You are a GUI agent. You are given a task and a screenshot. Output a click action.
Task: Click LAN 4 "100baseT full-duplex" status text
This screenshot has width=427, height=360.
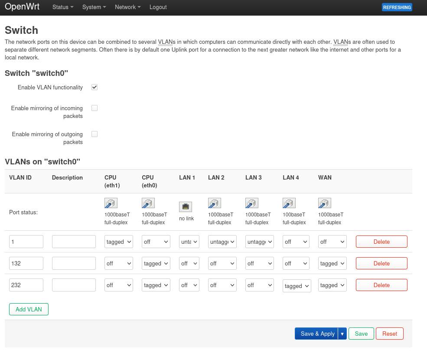[294, 219]
